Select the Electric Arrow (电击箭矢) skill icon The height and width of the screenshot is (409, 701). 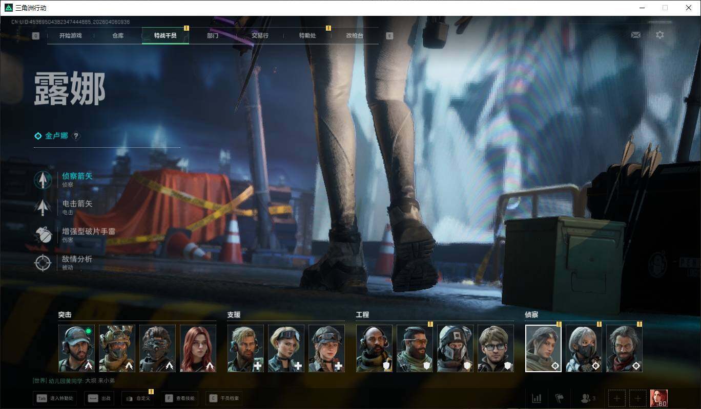(43, 207)
